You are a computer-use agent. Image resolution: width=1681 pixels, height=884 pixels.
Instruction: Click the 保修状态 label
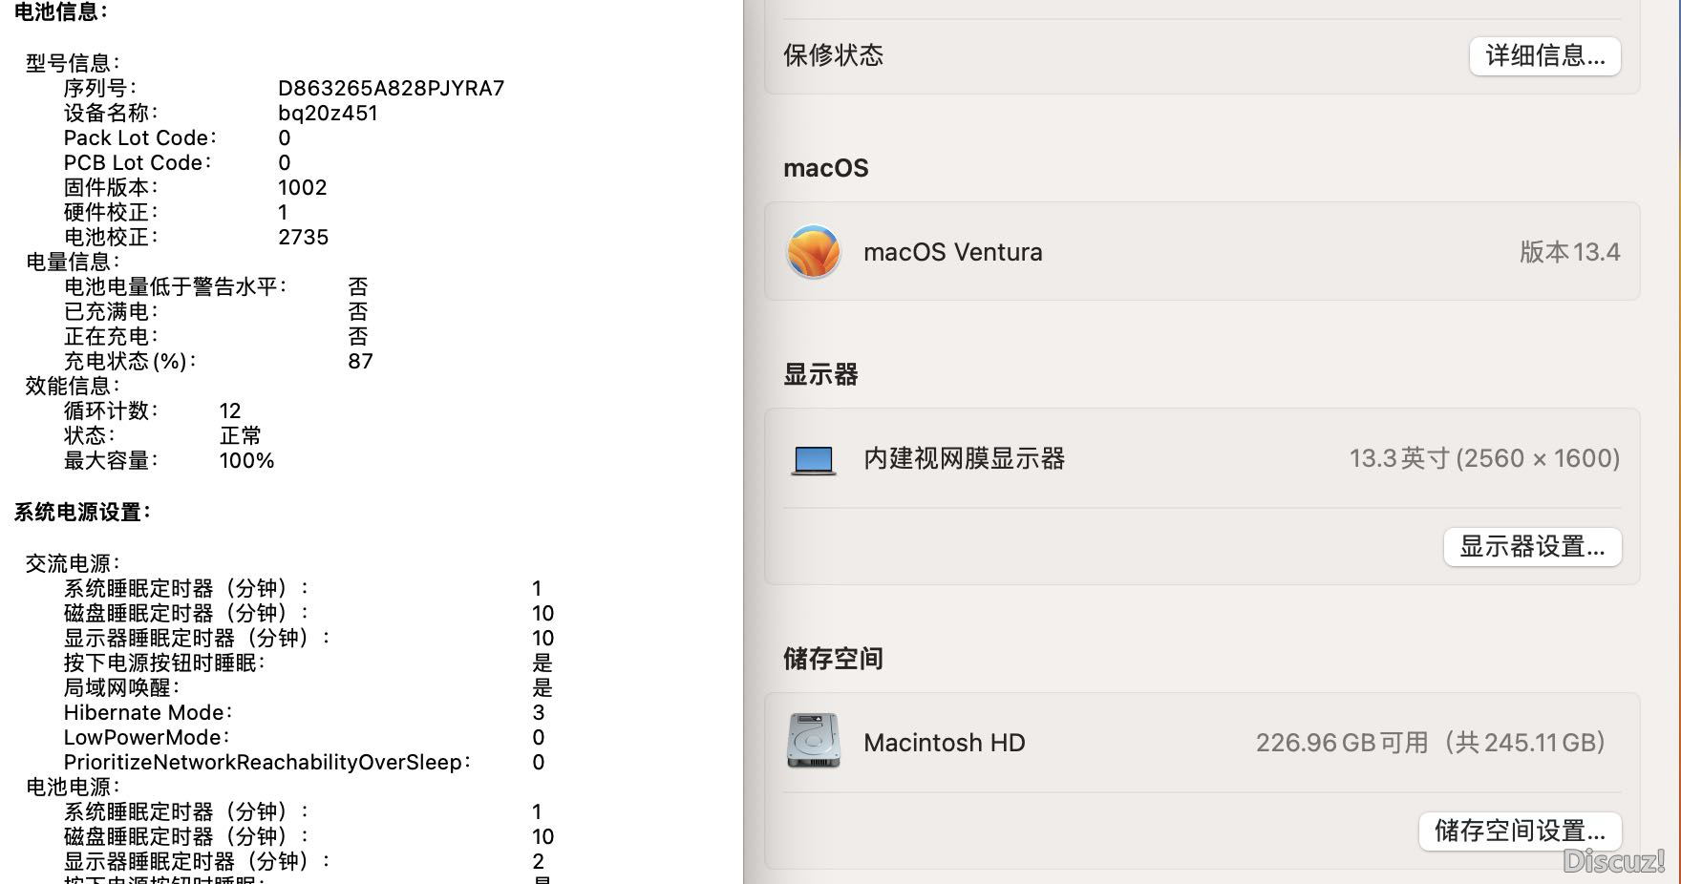coord(833,55)
